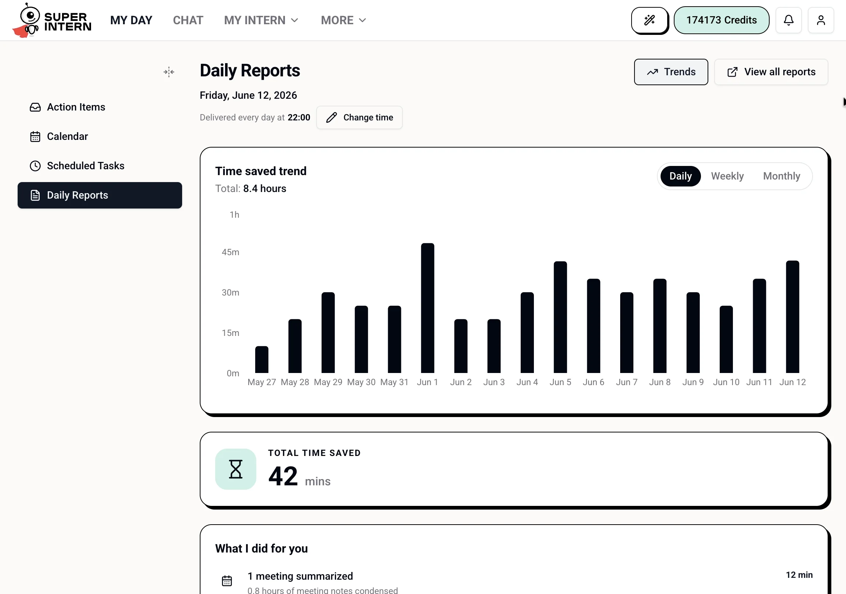Click the Jun 1 bar in chart

pyautogui.click(x=427, y=308)
